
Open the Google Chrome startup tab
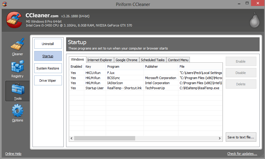pyautogui.click(x=126, y=60)
